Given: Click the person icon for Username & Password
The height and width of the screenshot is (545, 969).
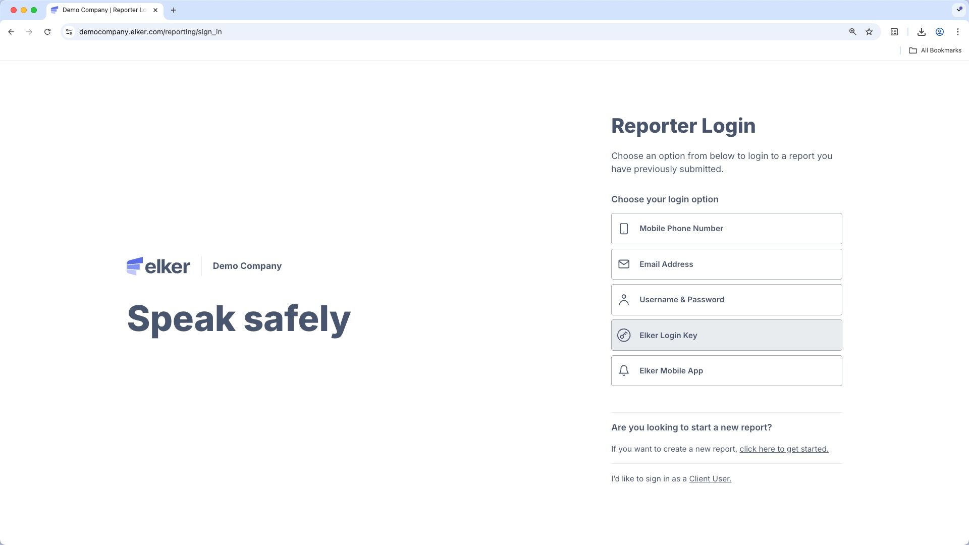Looking at the screenshot, I should [x=624, y=300].
